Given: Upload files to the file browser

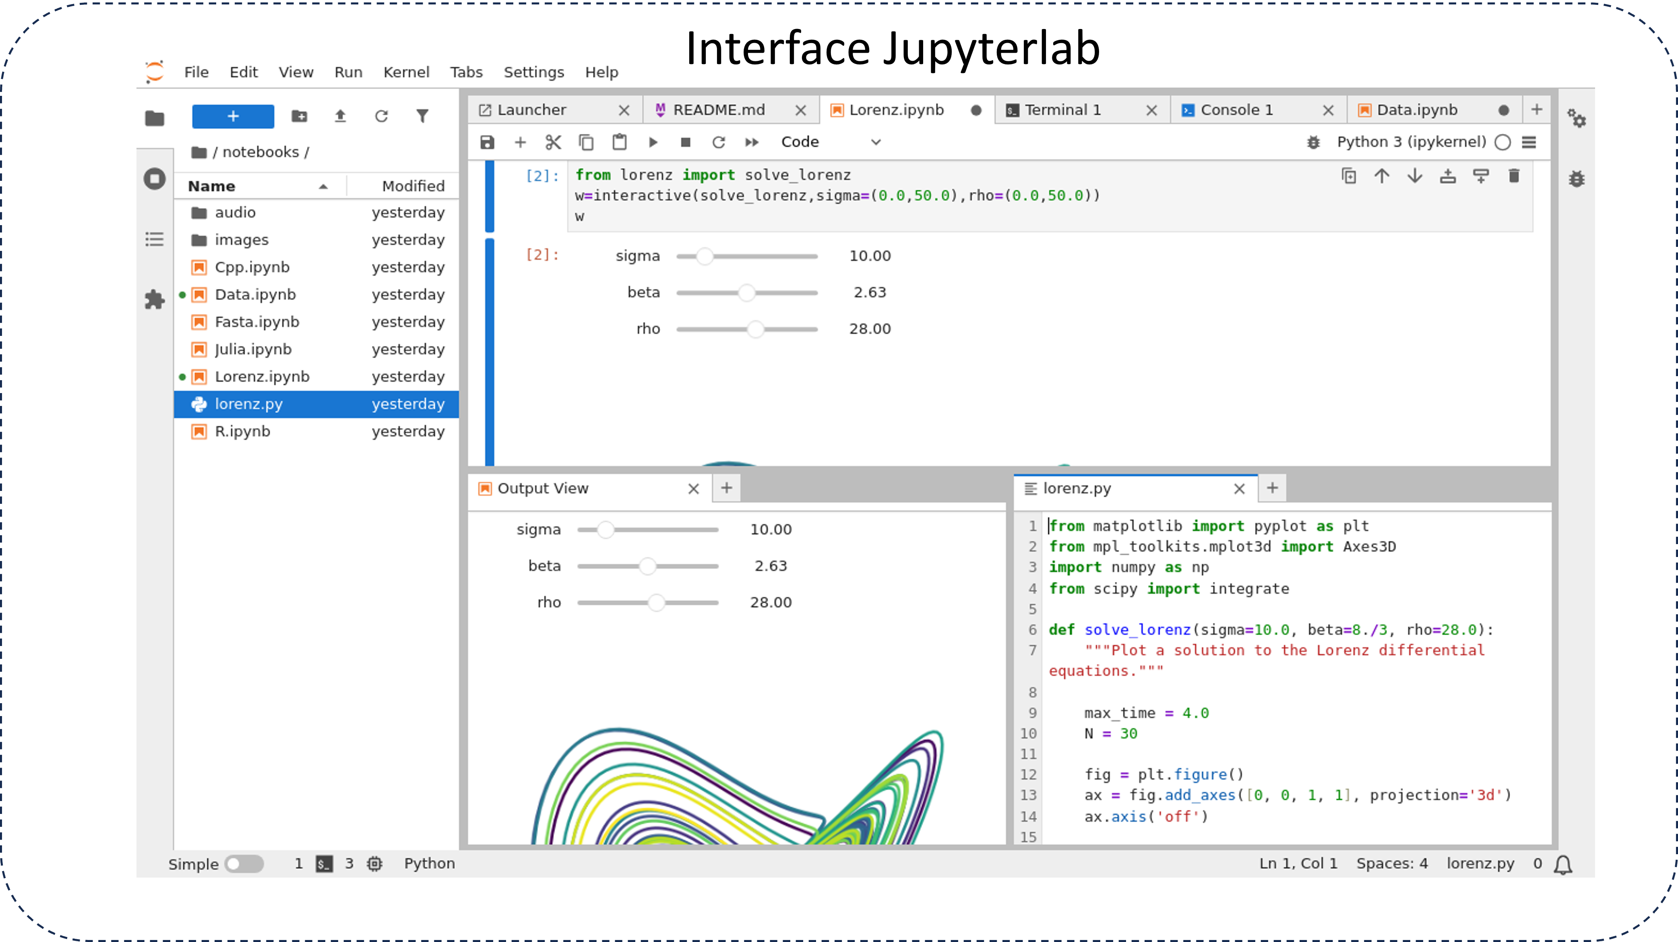Looking at the screenshot, I should 341,116.
